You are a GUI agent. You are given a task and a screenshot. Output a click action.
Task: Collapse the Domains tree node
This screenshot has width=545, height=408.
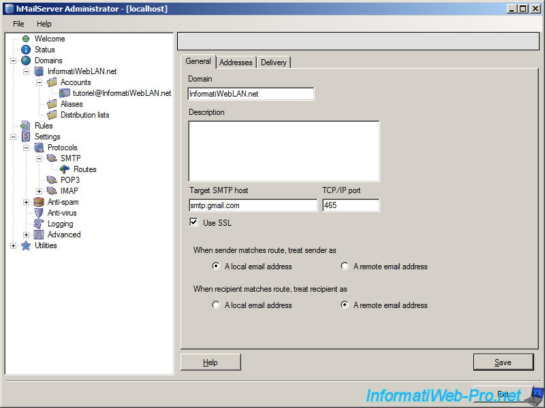tap(13, 61)
